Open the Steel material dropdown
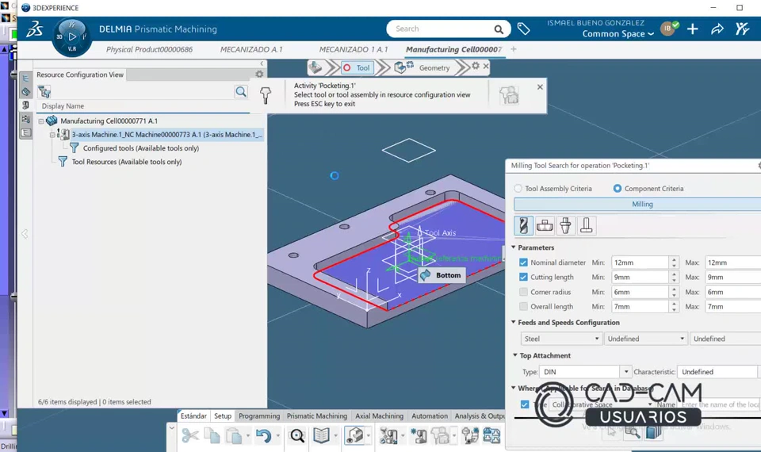Viewport: 761px width, 452px height. (x=561, y=339)
